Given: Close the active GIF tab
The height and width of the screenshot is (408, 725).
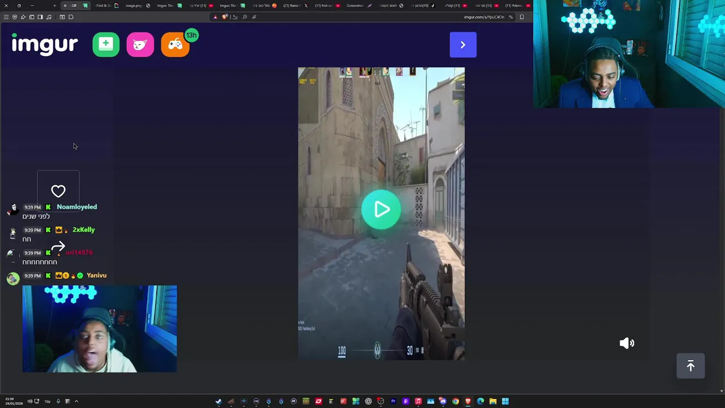Looking at the screenshot, I should tap(65, 6).
